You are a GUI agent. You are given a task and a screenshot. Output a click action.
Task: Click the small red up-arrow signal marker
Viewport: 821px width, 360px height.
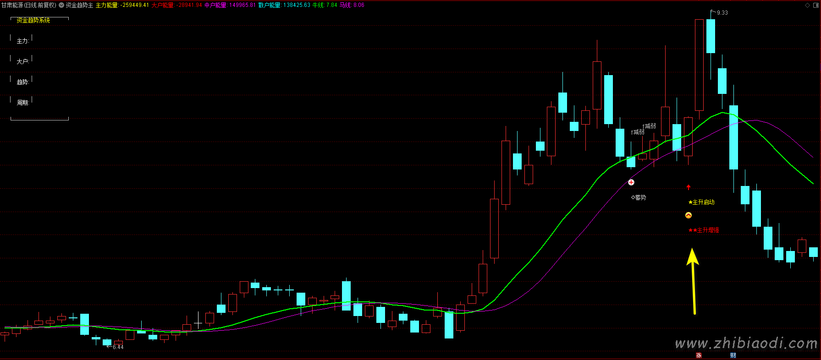pos(688,187)
